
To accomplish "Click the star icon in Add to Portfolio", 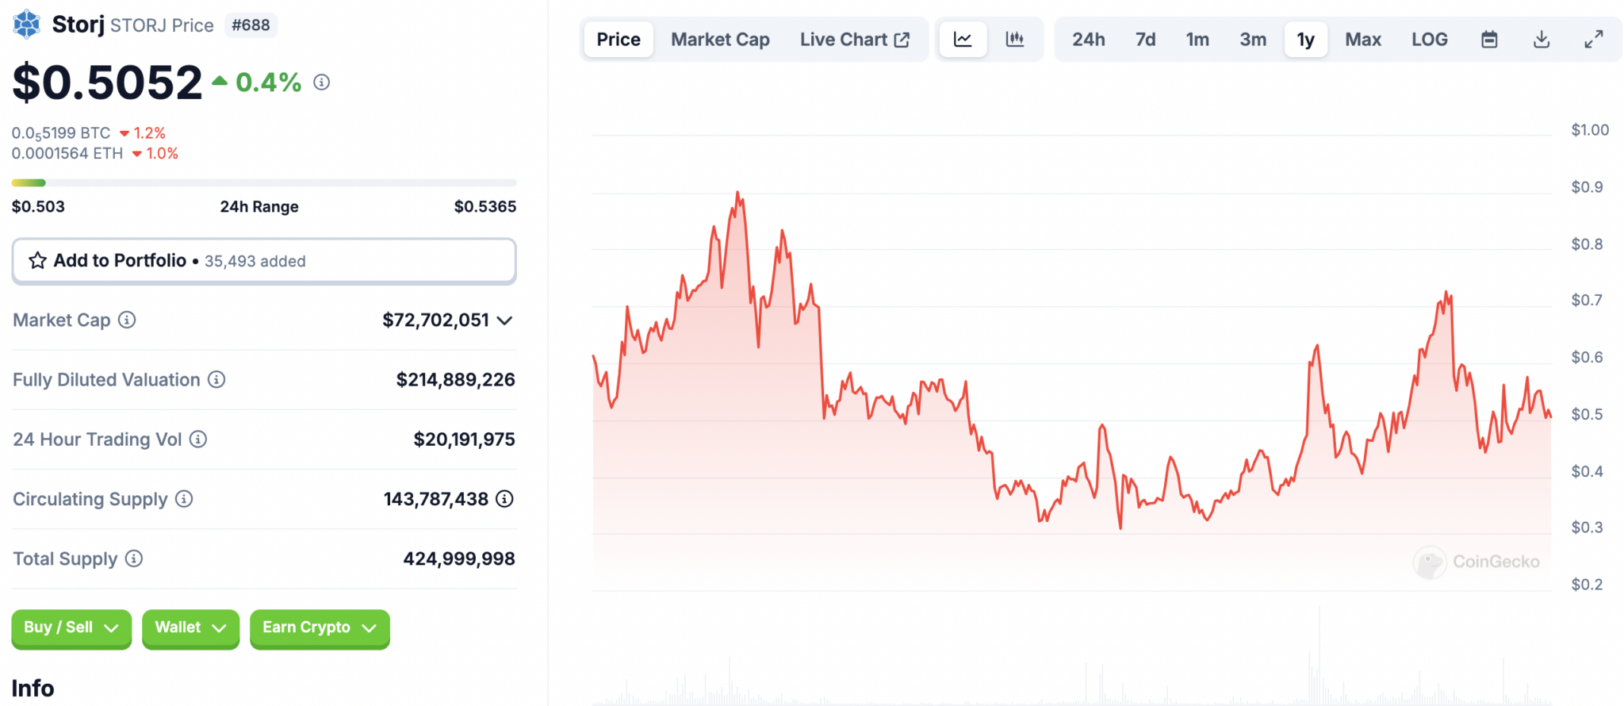I will click(x=36, y=260).
